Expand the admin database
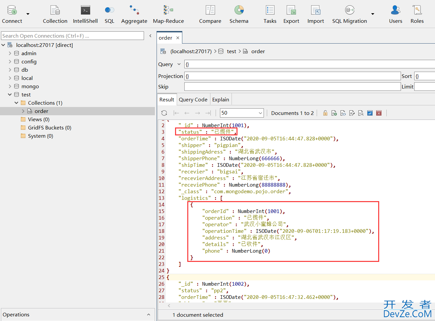This screenshot has width=435, height=321. pos(10,53)
